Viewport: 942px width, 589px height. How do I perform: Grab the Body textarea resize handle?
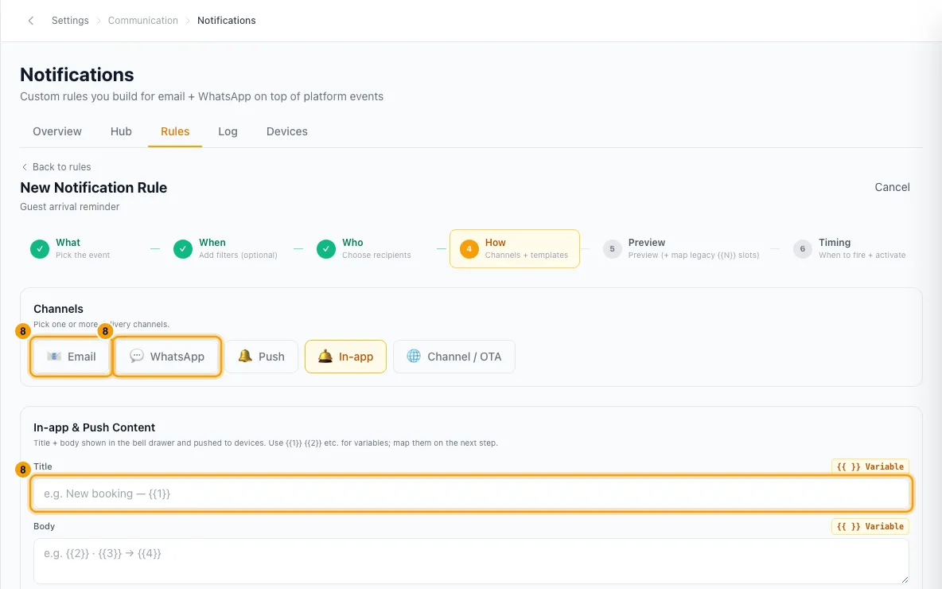pos(904,579)
